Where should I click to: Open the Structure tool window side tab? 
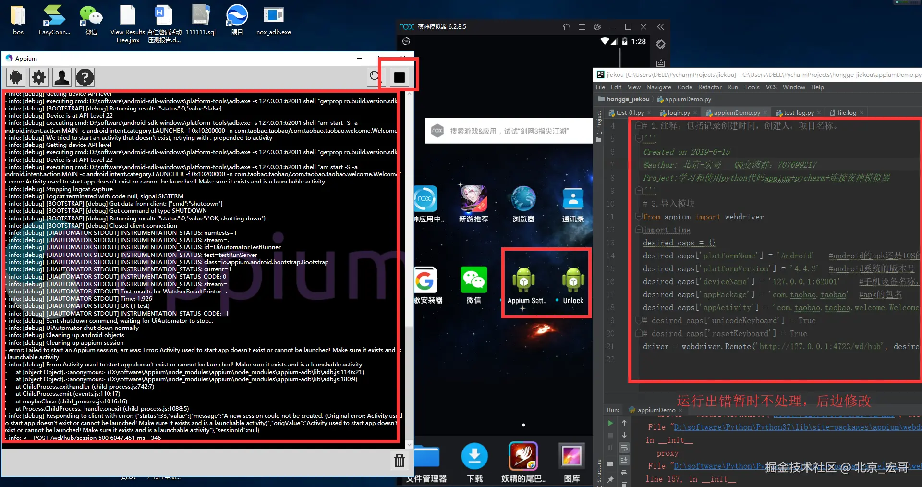(598, 473)
